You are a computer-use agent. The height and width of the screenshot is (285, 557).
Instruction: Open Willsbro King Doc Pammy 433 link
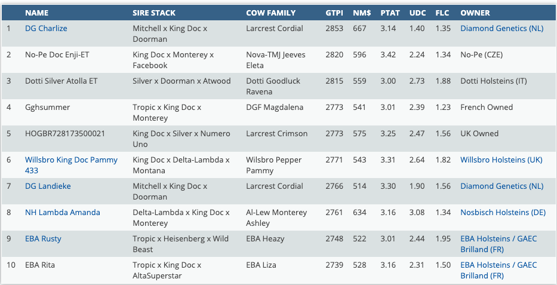(x=71, y=160)
